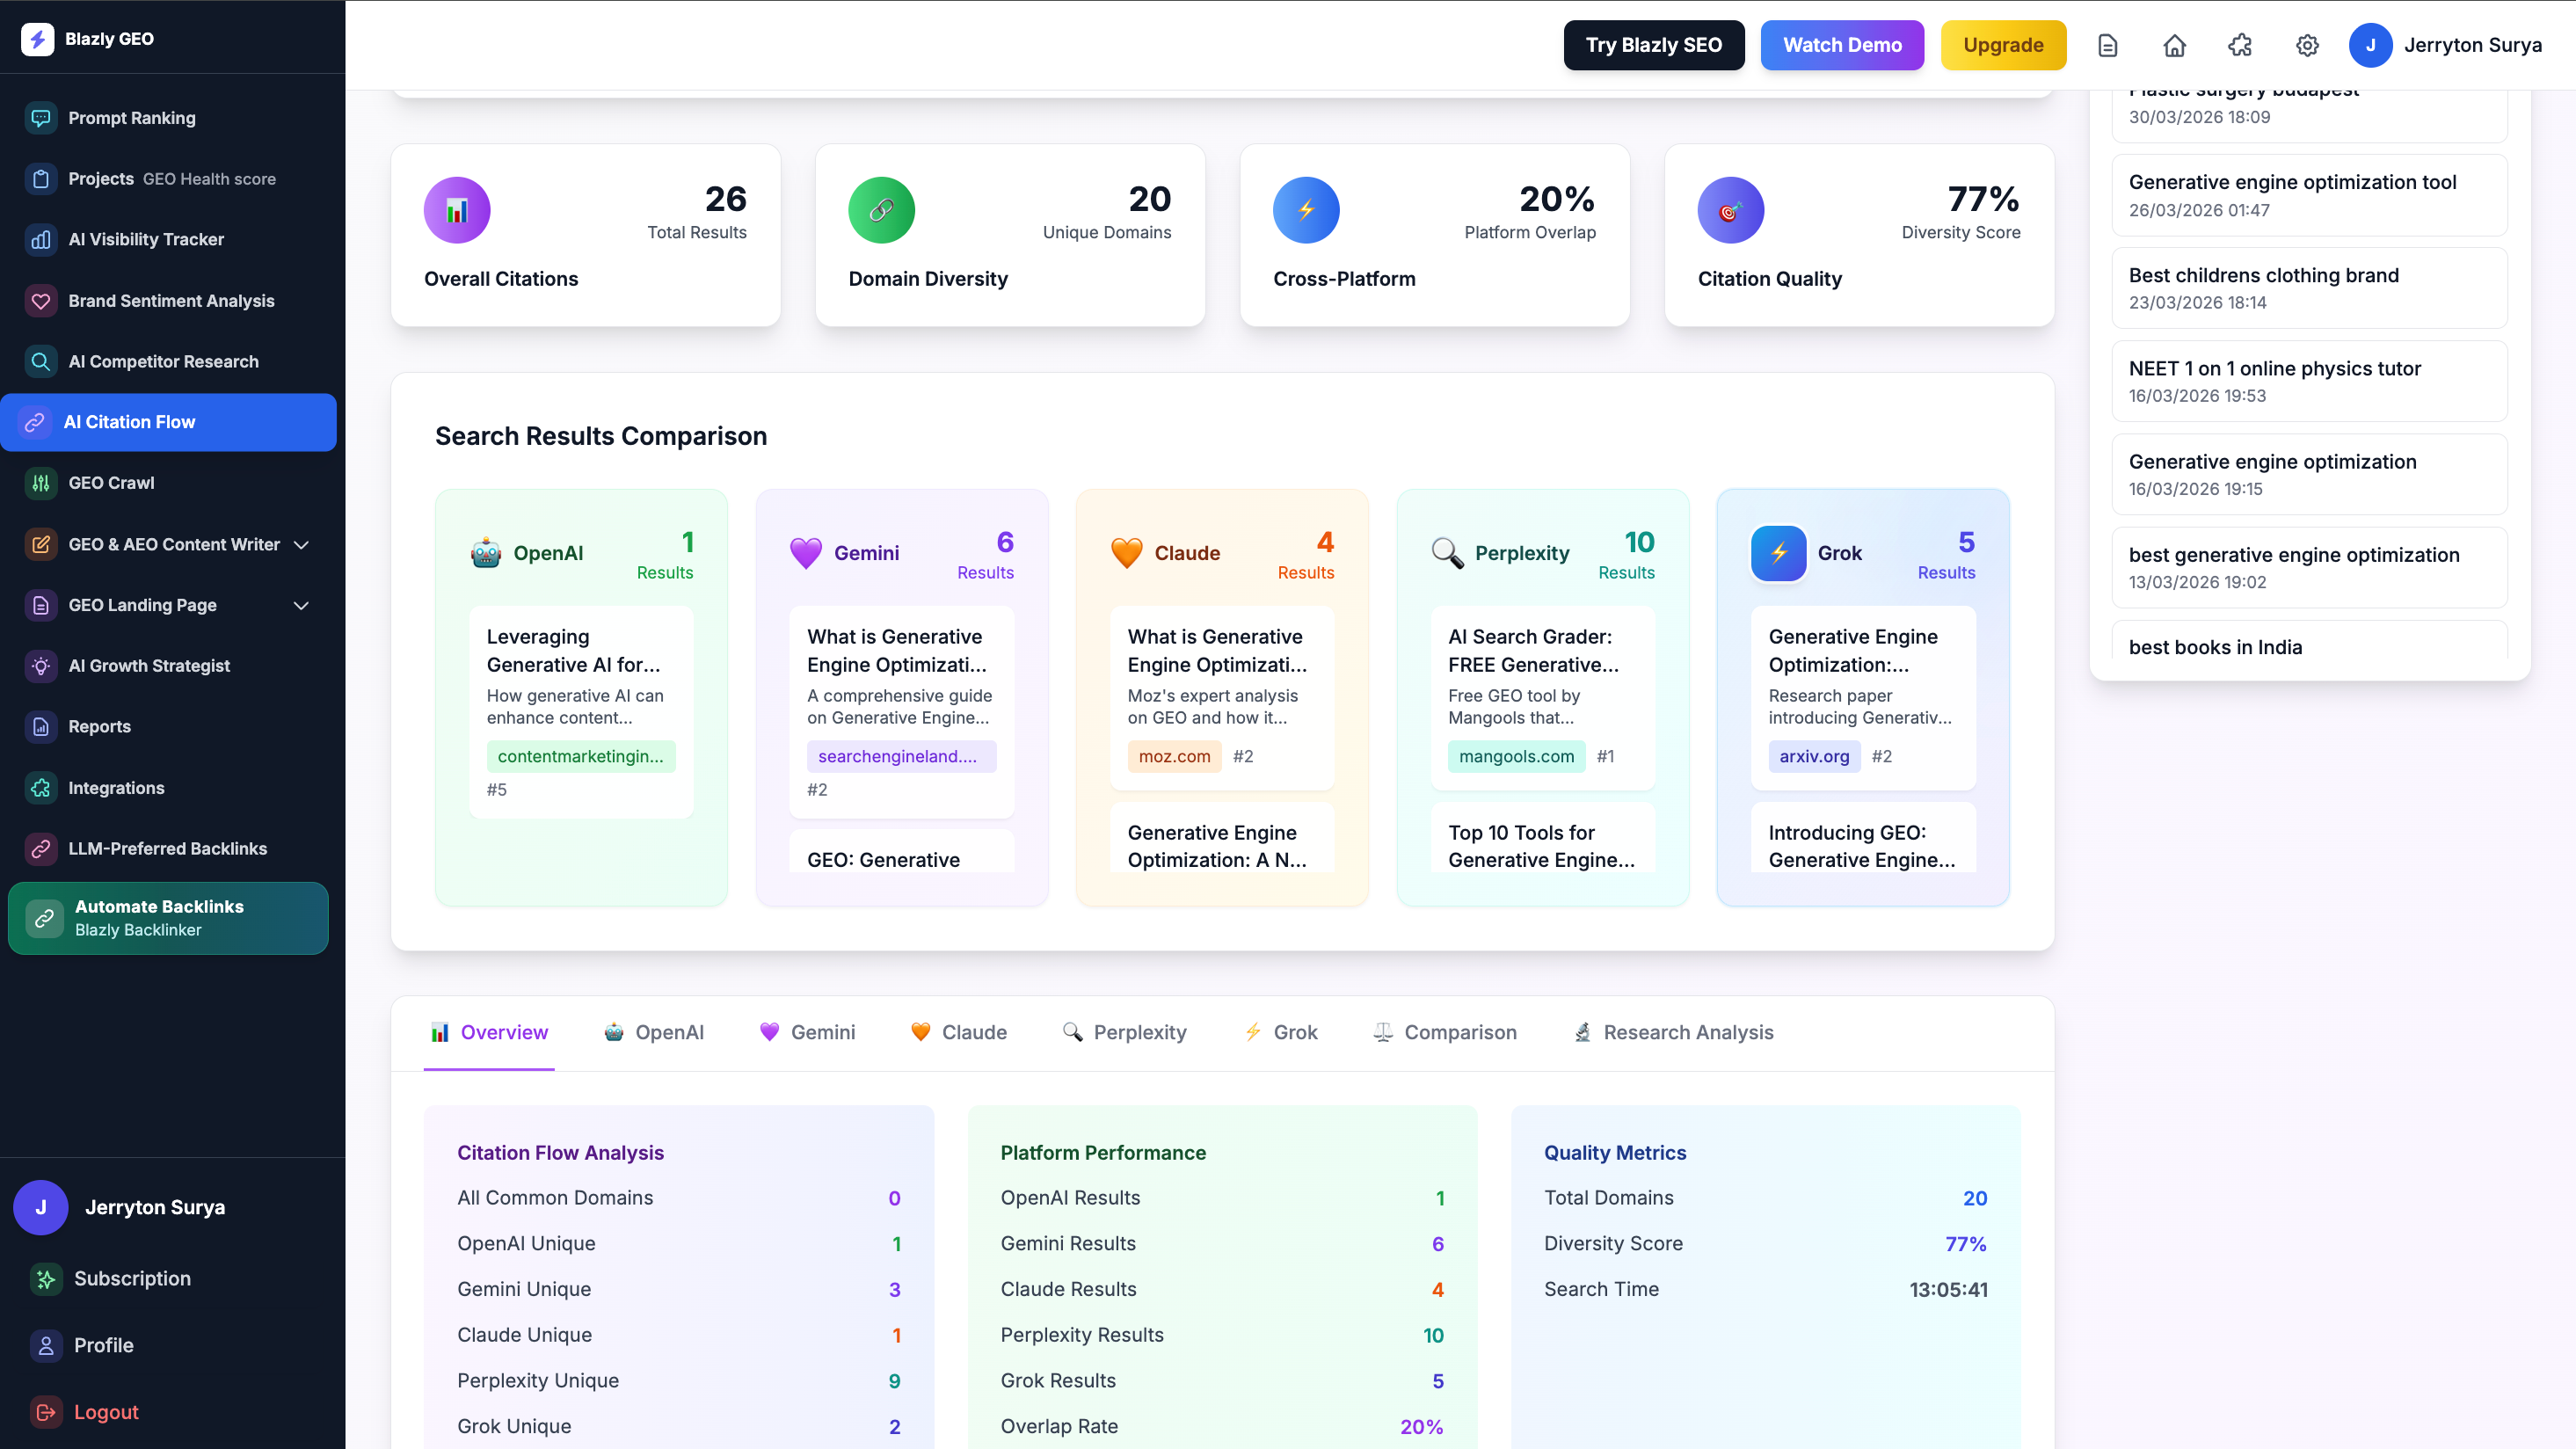
Task: Open the Brand Sentiment Analysis heart icon
Action: point(41,301)
